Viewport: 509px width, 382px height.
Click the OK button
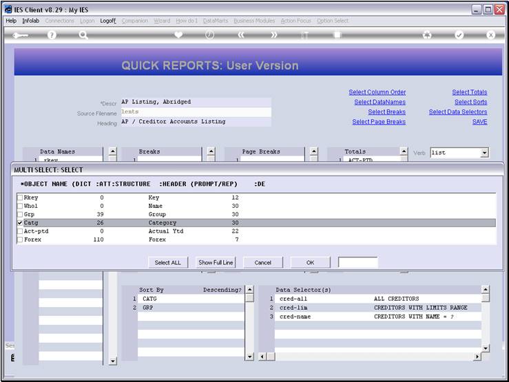coord(311,262)
